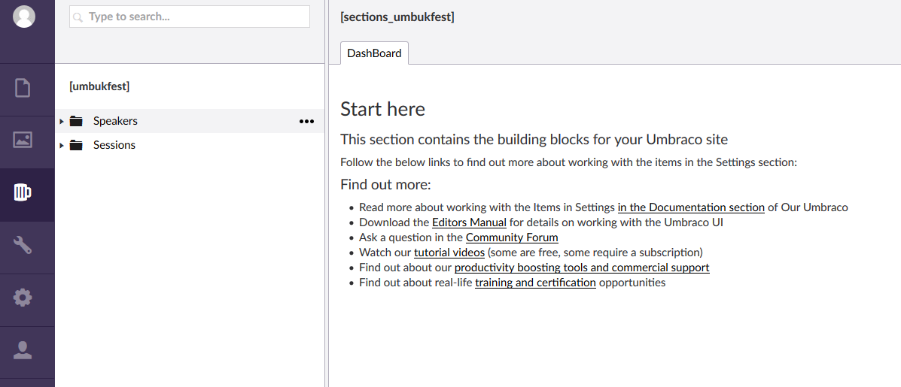Click the Speakers folder icon
901x387 pixels.
point(76,121)
